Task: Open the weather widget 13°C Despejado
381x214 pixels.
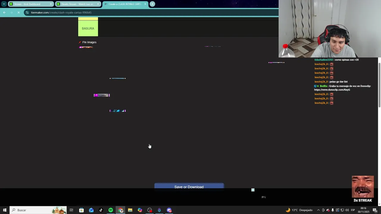Action: click(299, 210)
